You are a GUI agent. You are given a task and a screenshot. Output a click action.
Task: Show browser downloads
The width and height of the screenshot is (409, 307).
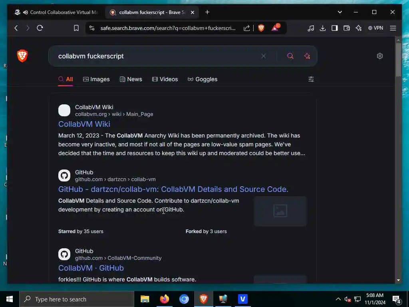click(x=323, y=28)
